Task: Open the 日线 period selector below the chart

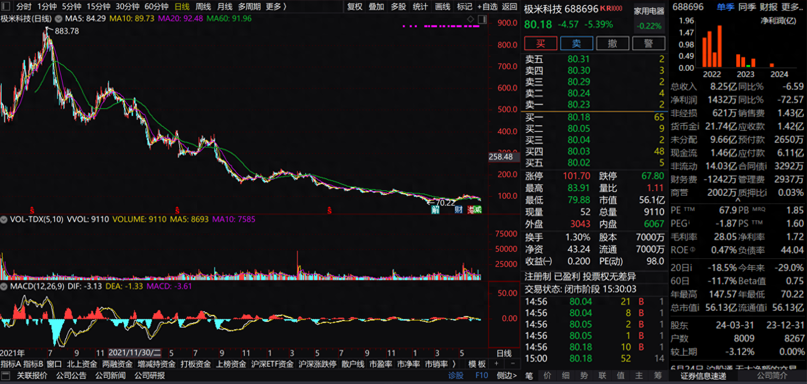Action: (x=504, y=353)
